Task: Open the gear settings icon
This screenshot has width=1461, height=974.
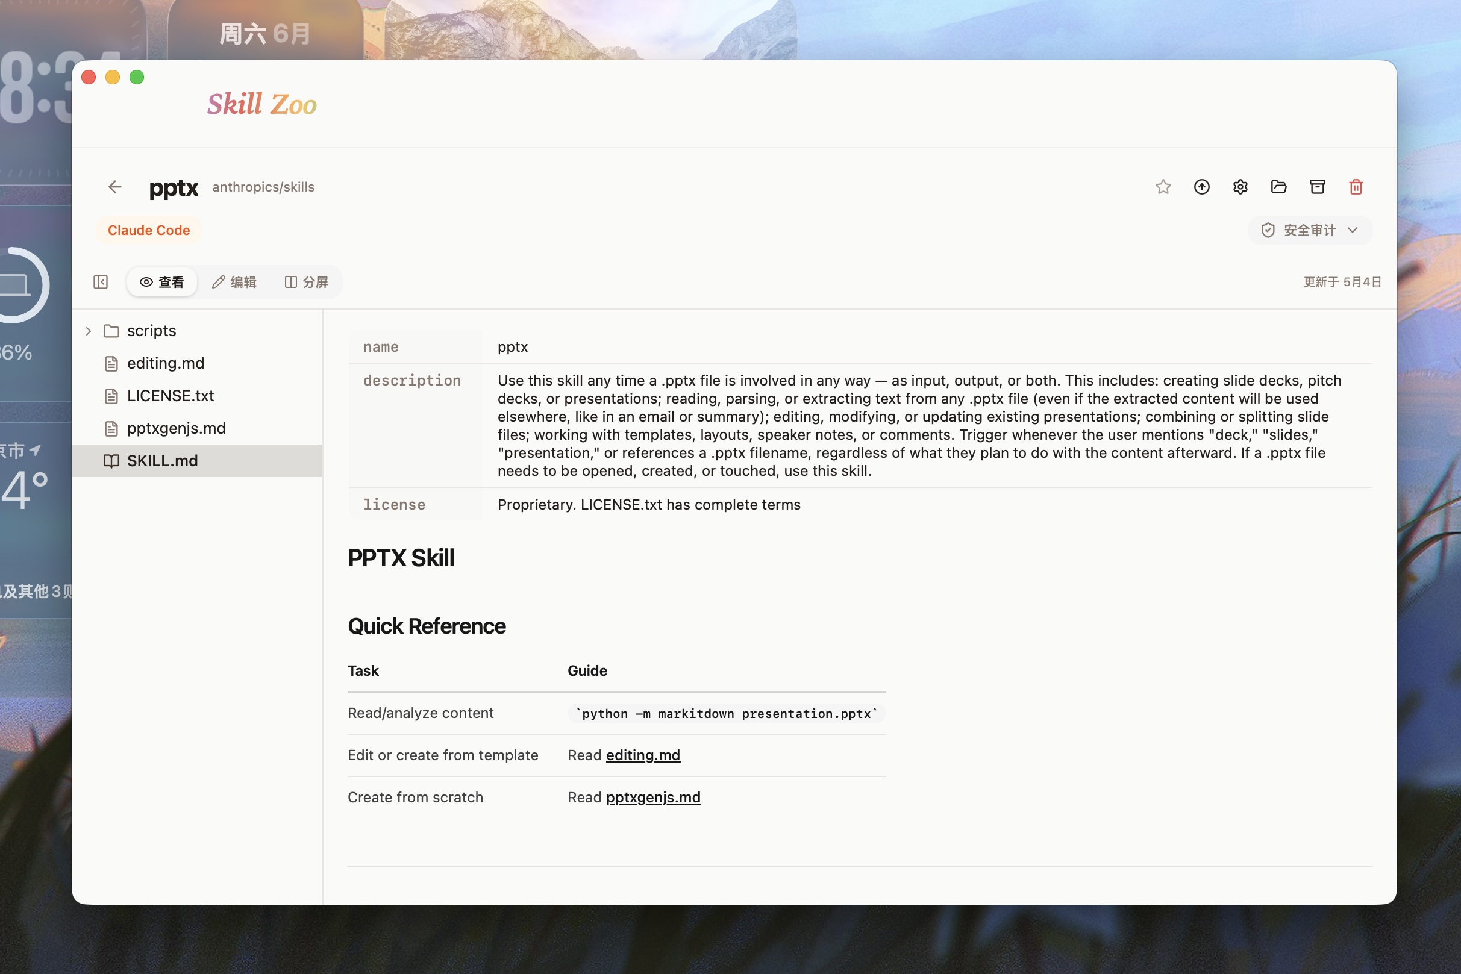Action: tap(1240, 187)
